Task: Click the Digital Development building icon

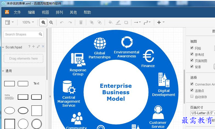Action: pyautogui.click(x=164, y=80)
